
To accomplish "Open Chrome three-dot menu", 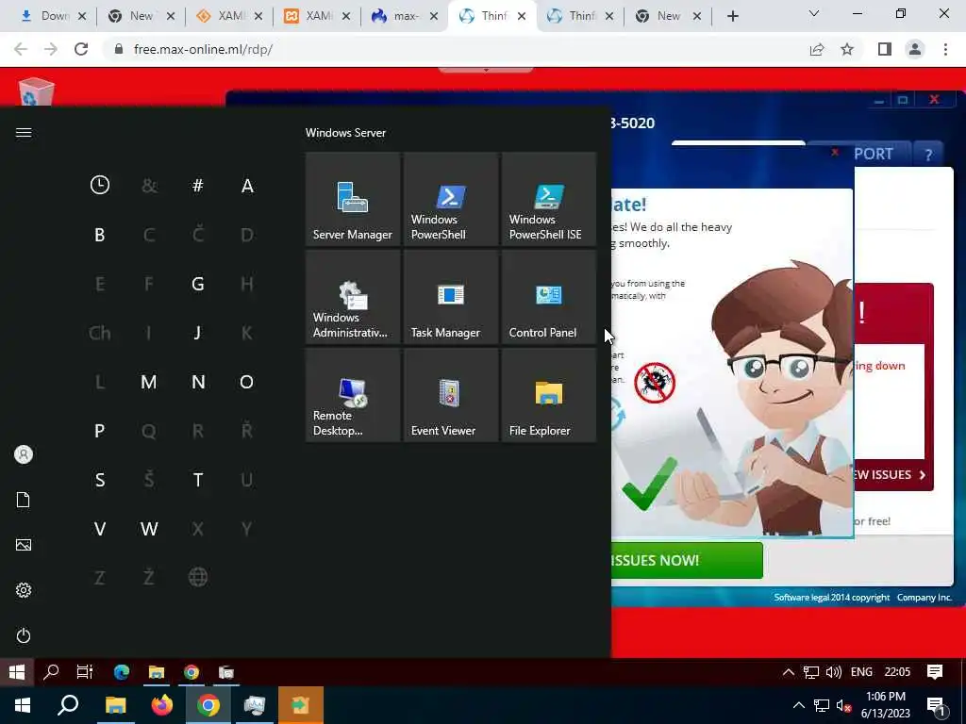I will (945, 49).
